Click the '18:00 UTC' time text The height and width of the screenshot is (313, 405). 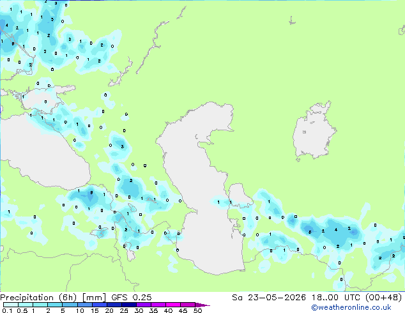click(336, 298)
